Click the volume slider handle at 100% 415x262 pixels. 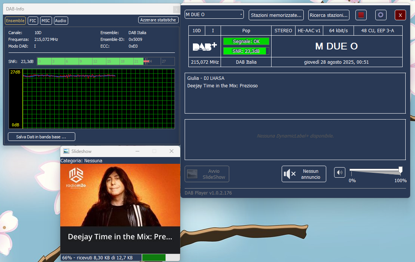click(x=400, y=170)
